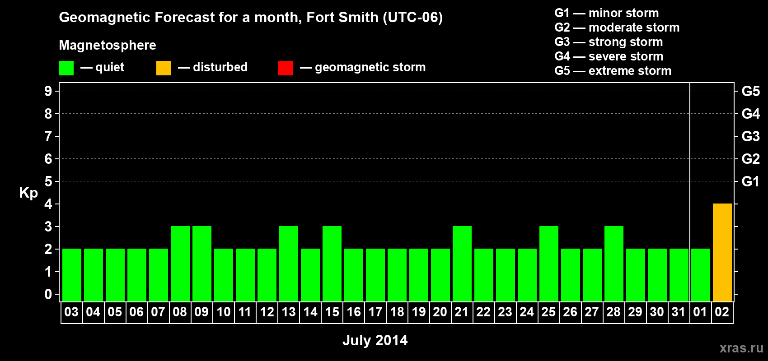Viewport: 768px width, 361px height.
Task: Select the green bar for day 08
Action: click(180, 264)
